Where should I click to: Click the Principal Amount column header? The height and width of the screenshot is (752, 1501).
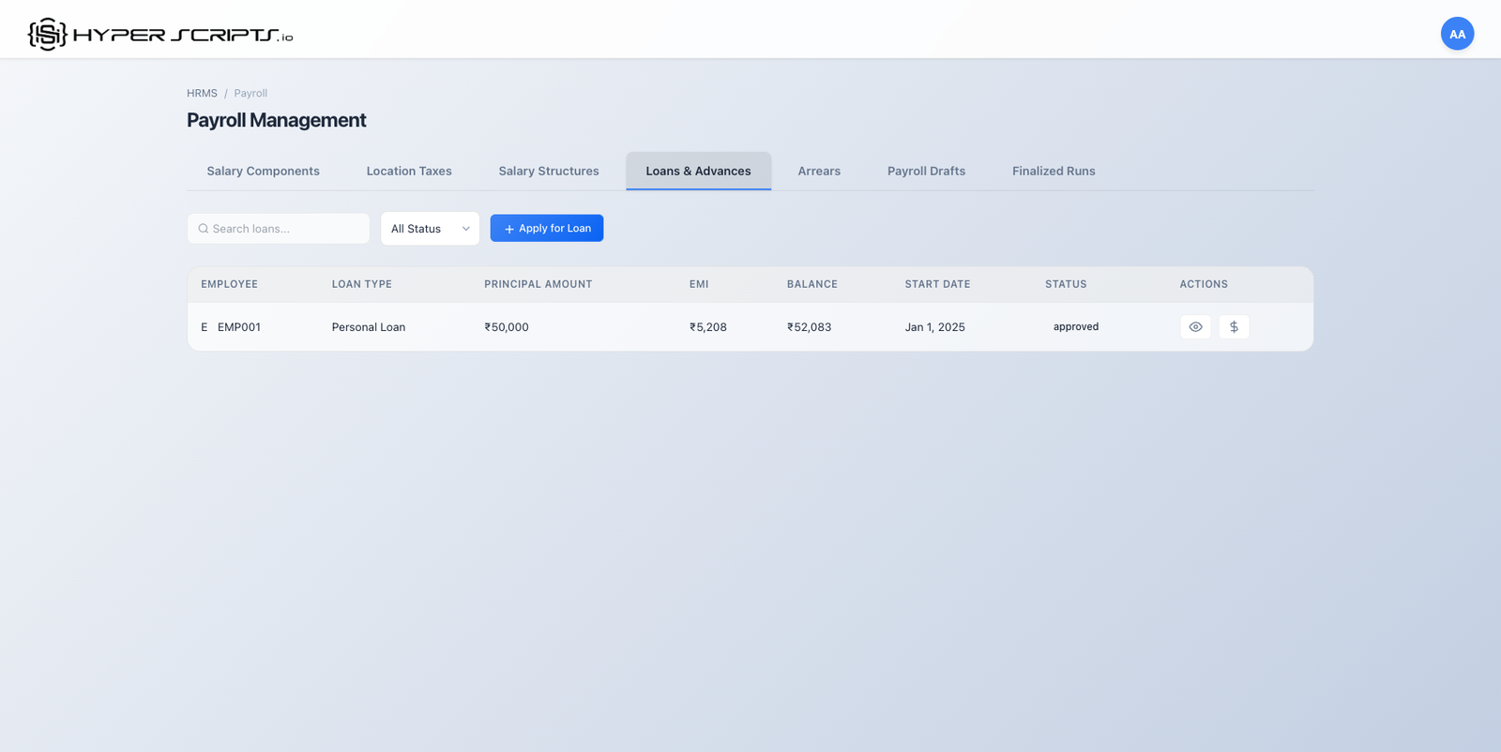538,284
